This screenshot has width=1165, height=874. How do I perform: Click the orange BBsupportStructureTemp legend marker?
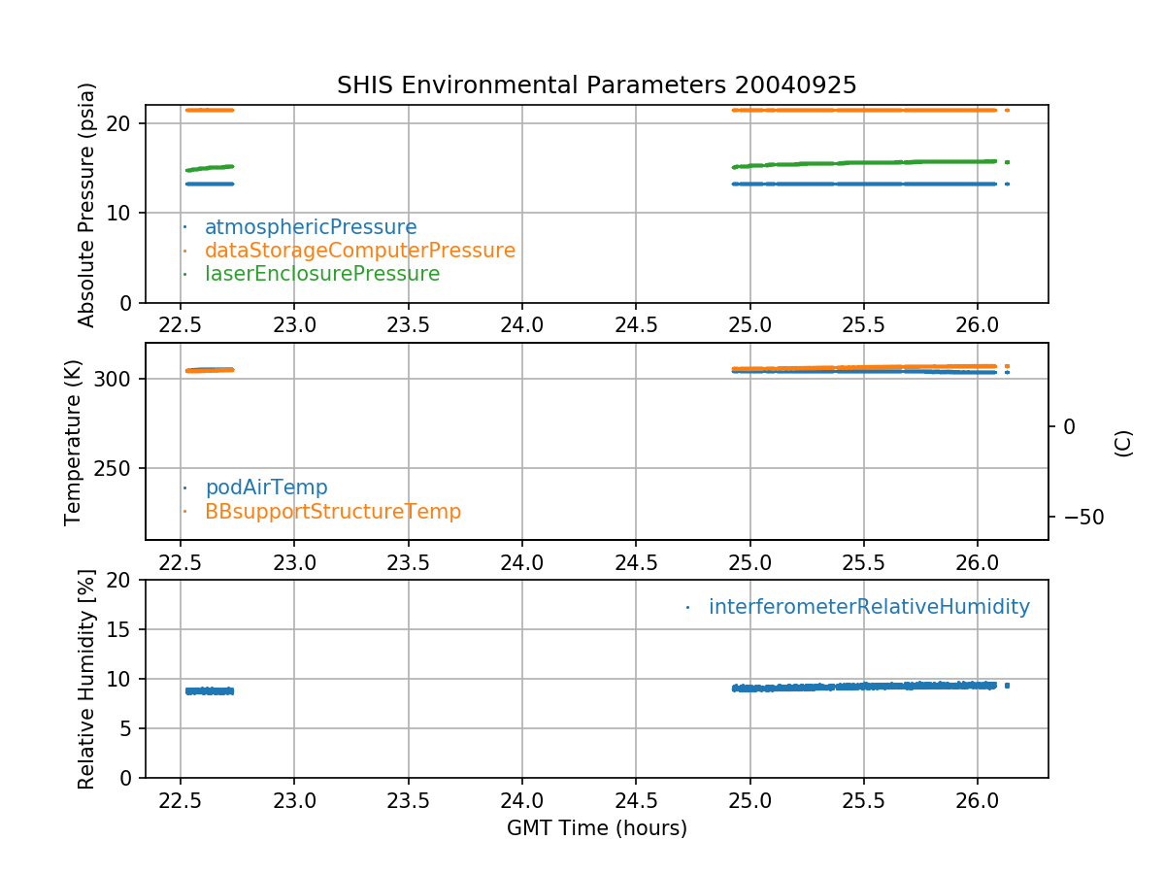184,512
